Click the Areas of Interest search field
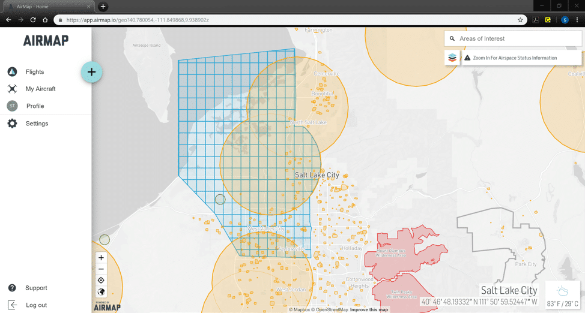This screenshot has height=313, width=585. click(517, 38)
